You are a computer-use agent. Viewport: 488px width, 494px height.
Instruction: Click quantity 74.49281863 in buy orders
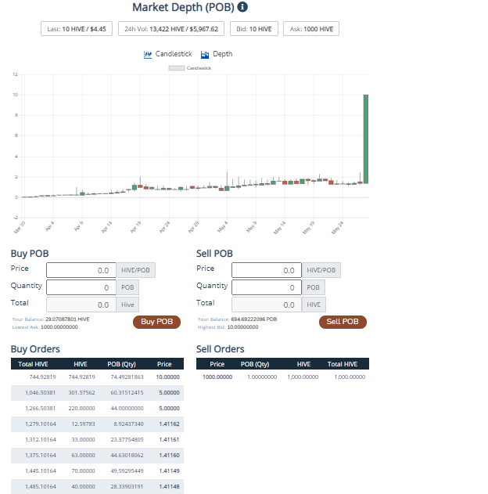[x=127, y=377]
